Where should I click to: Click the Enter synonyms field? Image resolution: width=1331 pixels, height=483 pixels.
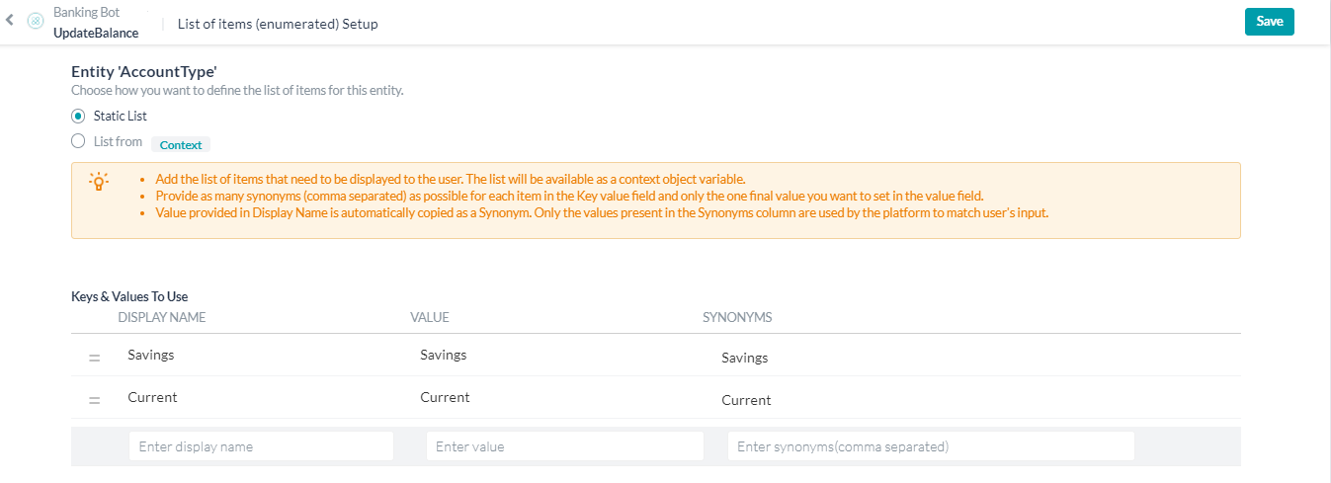pyautogui.click(x=931, y=446)
